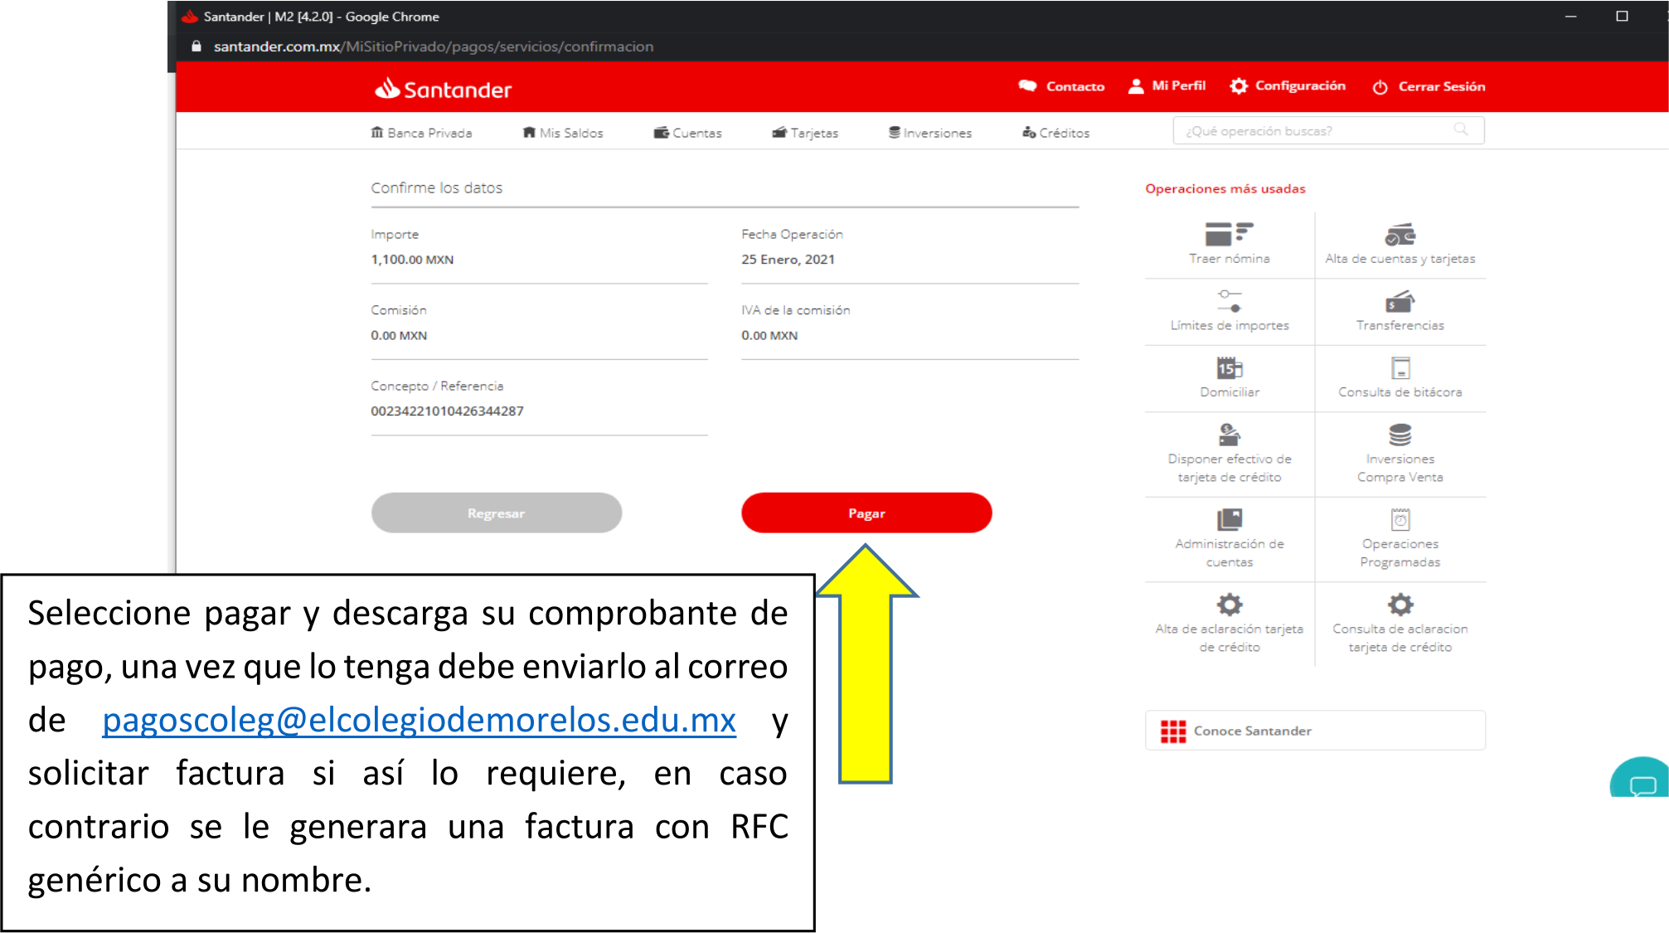
Task: Click the Comisión 0.00 MXN value
Action: (399, 336)
